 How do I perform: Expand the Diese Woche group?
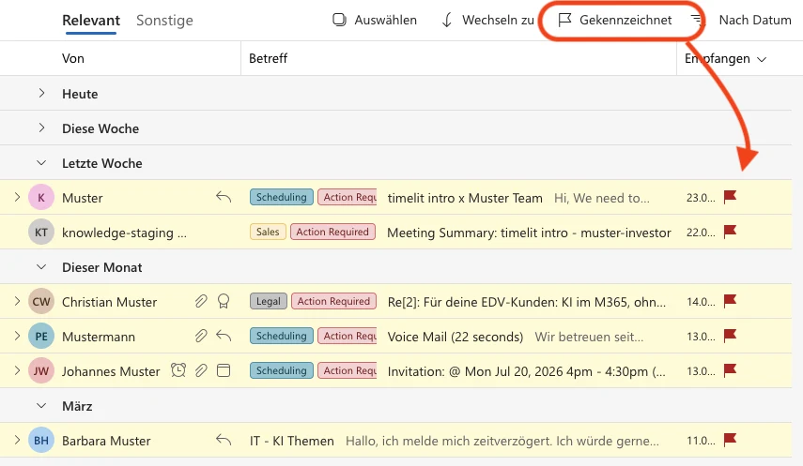point(41,128)
